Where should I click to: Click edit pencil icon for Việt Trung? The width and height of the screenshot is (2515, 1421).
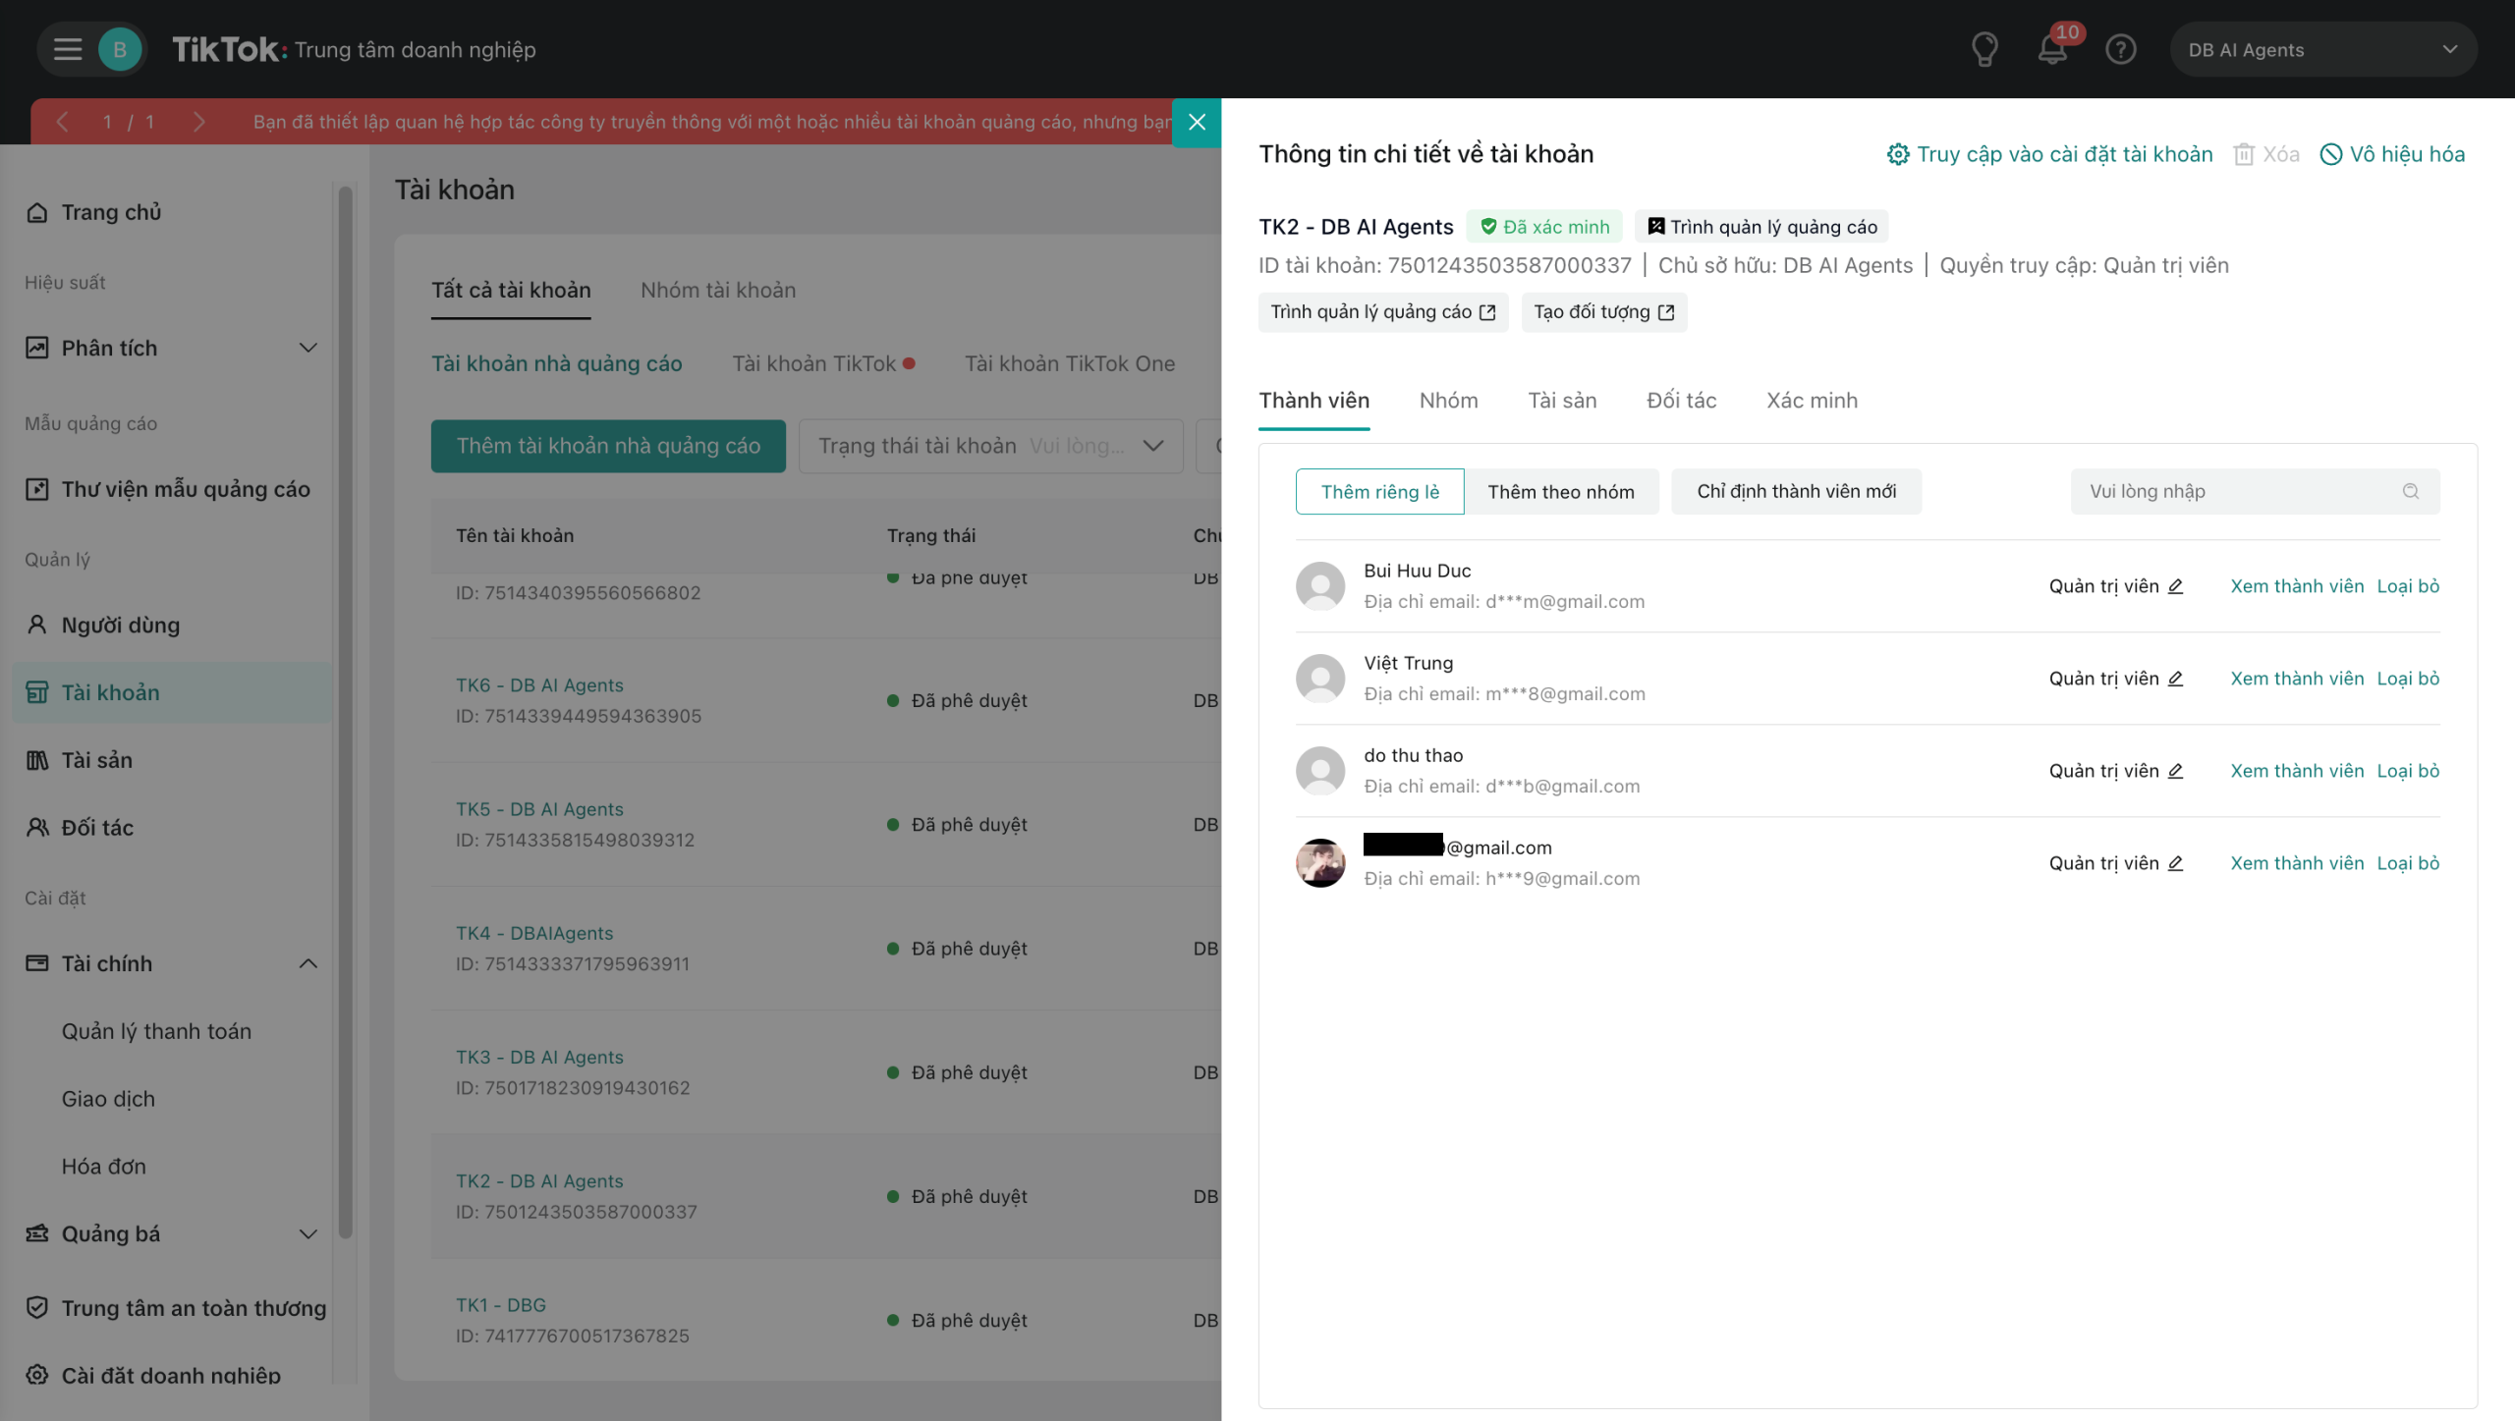tap(2175, 679)
